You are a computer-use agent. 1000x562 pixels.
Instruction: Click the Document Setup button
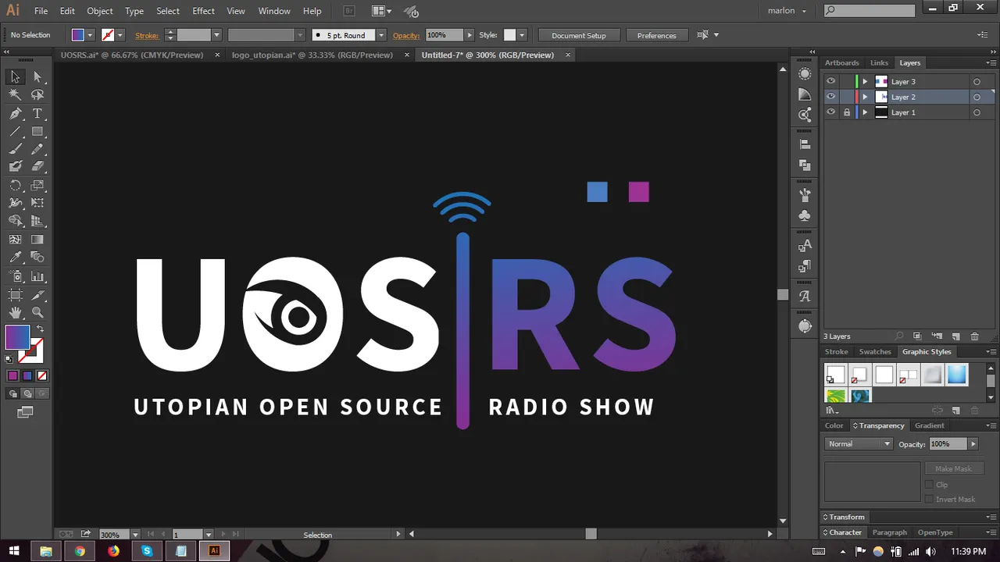tap(579, 35)
